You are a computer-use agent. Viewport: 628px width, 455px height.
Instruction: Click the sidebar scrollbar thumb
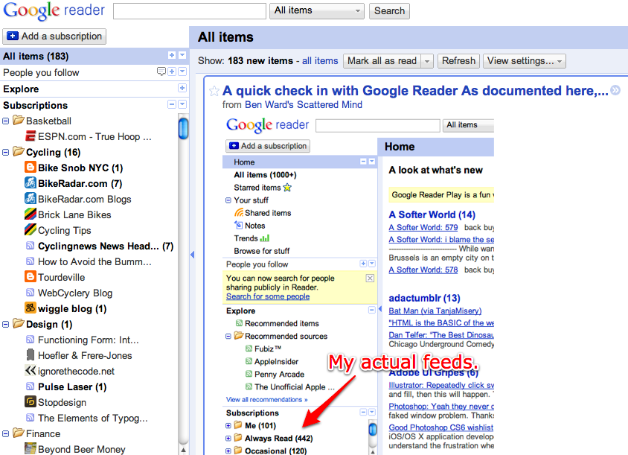[x=184, y=128]
